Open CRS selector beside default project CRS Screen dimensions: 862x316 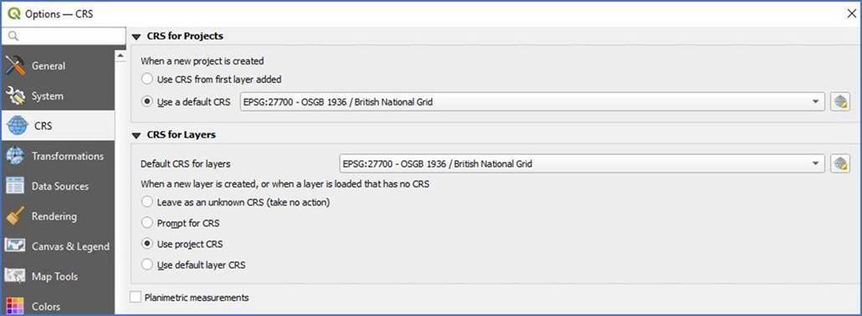pos(840,102)
